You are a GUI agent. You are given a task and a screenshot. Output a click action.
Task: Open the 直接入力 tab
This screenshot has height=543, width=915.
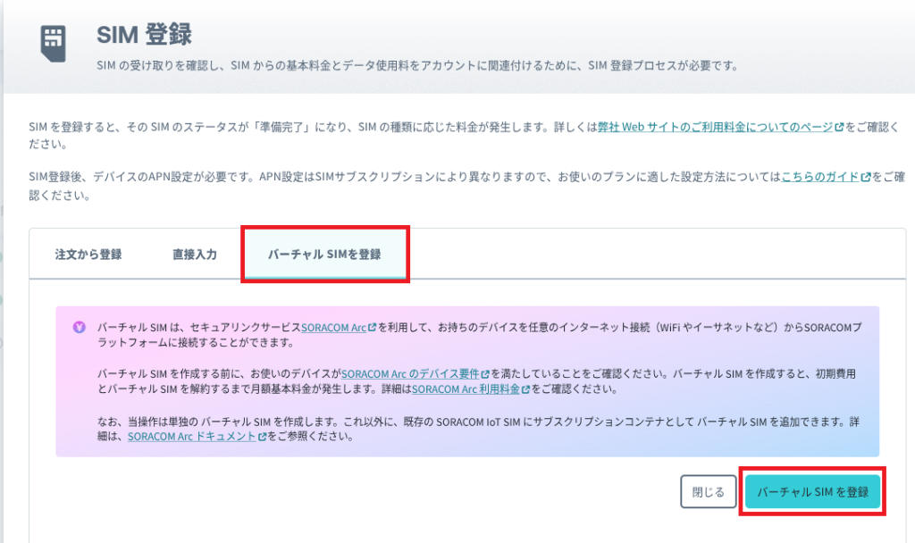click(x=195, y=255)
